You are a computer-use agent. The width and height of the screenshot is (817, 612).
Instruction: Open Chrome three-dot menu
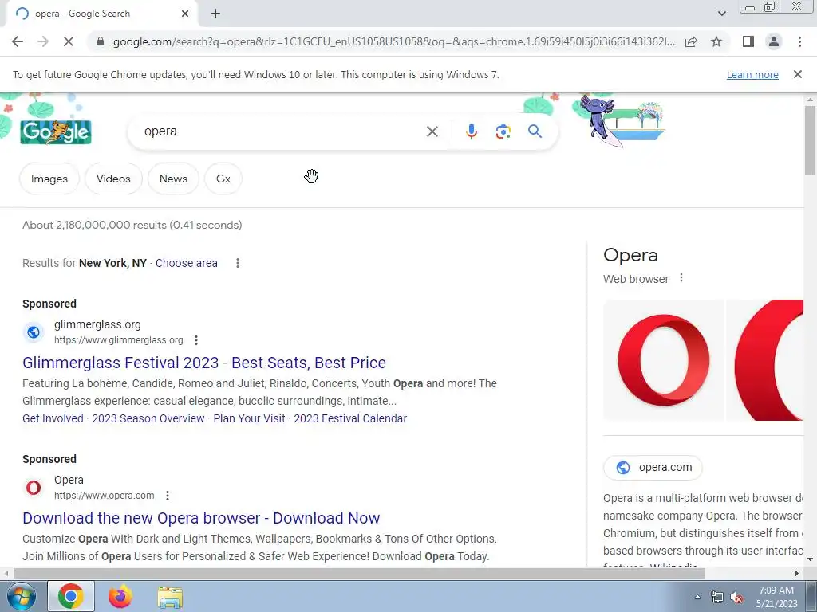point(799,41)
